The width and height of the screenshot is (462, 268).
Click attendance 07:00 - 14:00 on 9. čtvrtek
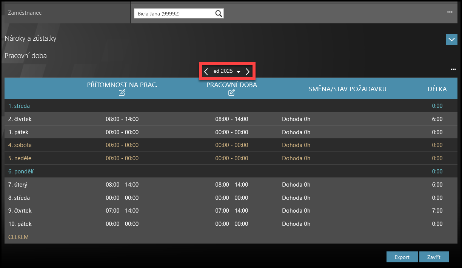click(122, 211)
